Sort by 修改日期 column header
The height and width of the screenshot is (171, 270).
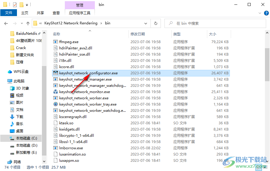(138, 34)
